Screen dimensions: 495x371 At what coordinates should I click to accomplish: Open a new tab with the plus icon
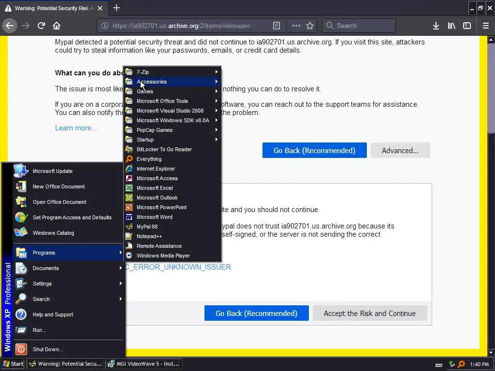tap(116, 8)
